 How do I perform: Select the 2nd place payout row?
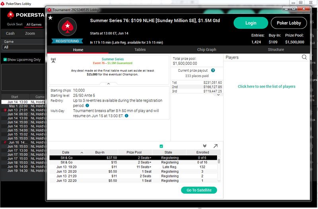point(197,87)
